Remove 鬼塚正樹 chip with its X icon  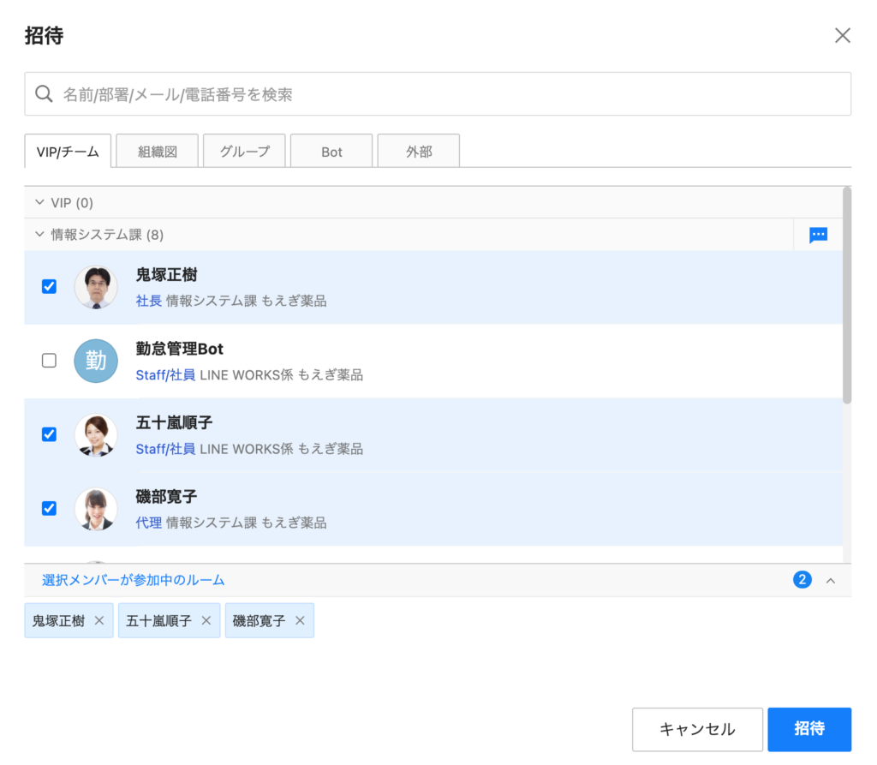[x=99, y=621]
